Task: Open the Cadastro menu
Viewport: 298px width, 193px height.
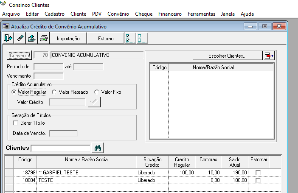Action: [54, 14]
